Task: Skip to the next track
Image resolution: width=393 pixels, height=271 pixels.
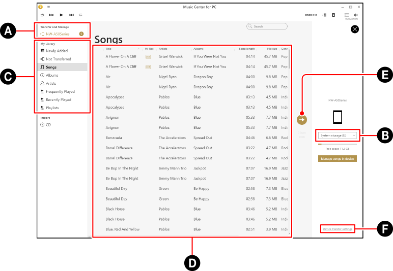Action: (x=71, y=15)
